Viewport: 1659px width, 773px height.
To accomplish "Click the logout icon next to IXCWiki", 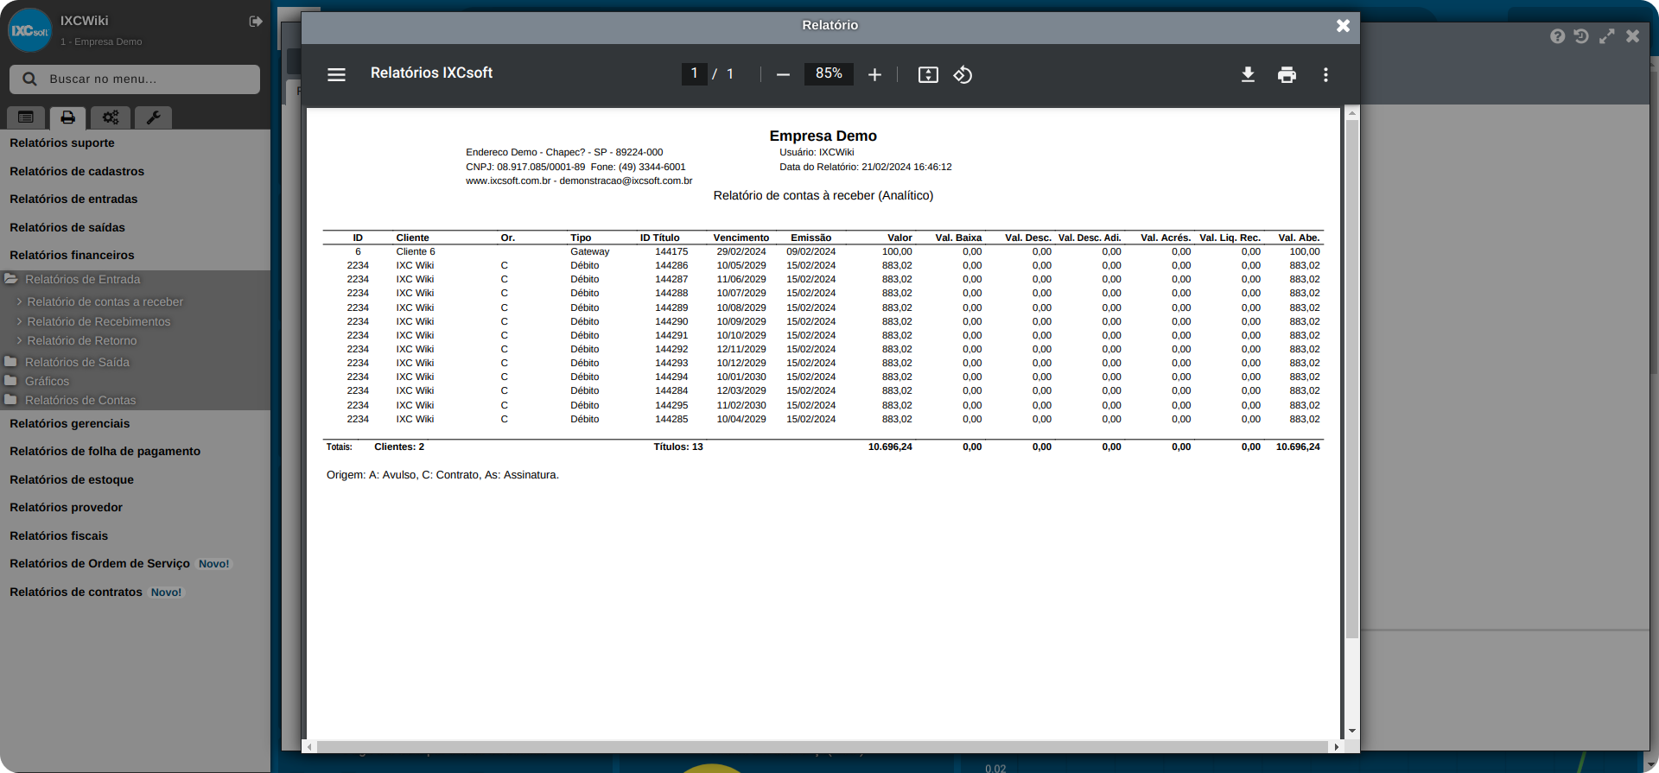I will 256,22.
